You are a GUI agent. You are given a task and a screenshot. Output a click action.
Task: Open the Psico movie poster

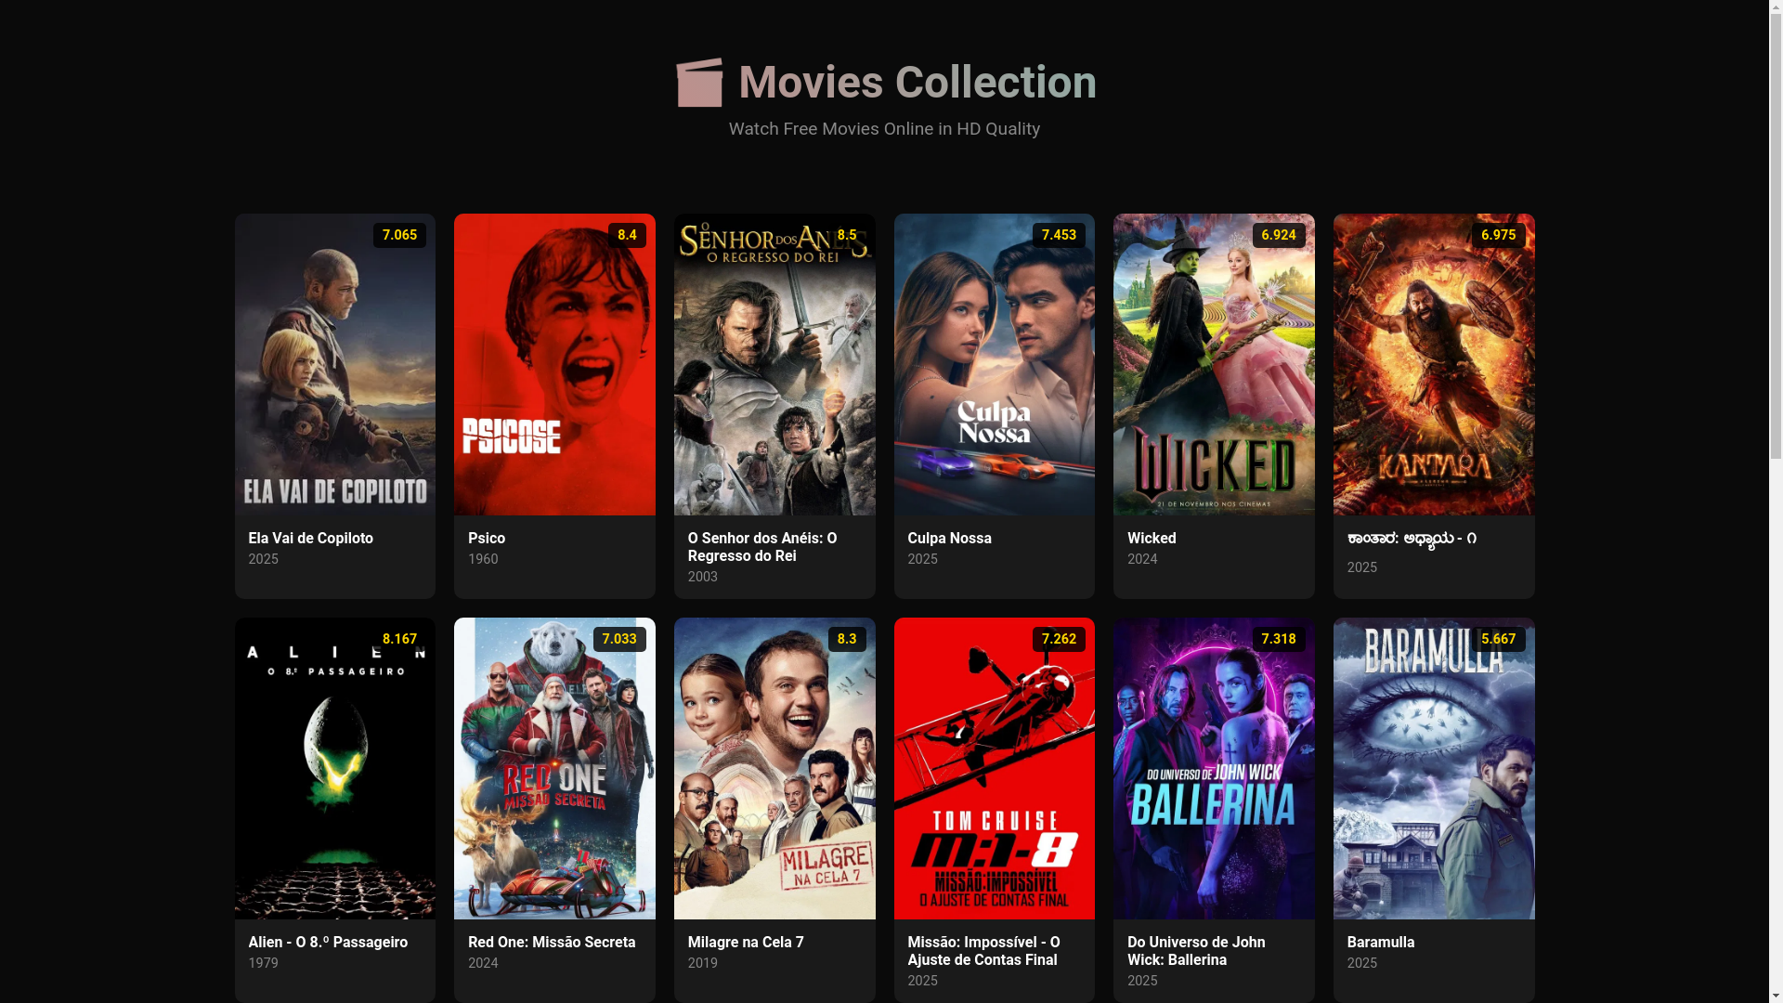click(554, 364)
